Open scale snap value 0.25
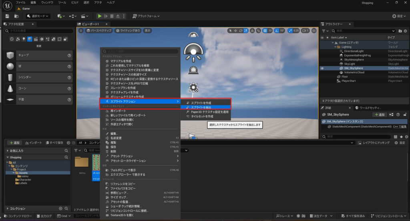Image resolution: width=410 pixels, height=221 pixels. point(296,30)
